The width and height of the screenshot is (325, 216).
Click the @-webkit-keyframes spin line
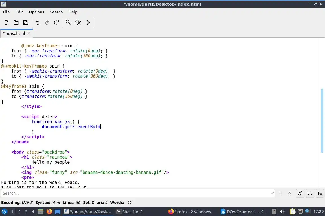coord(33,66)
